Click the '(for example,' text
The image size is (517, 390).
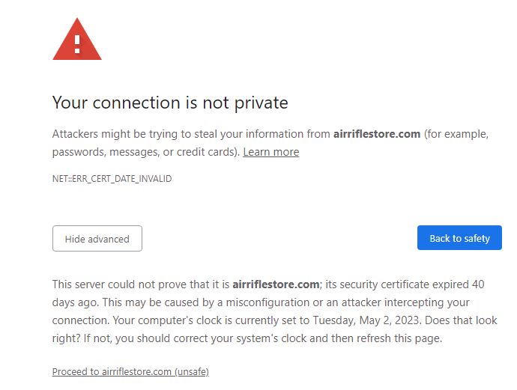(456, 135)
